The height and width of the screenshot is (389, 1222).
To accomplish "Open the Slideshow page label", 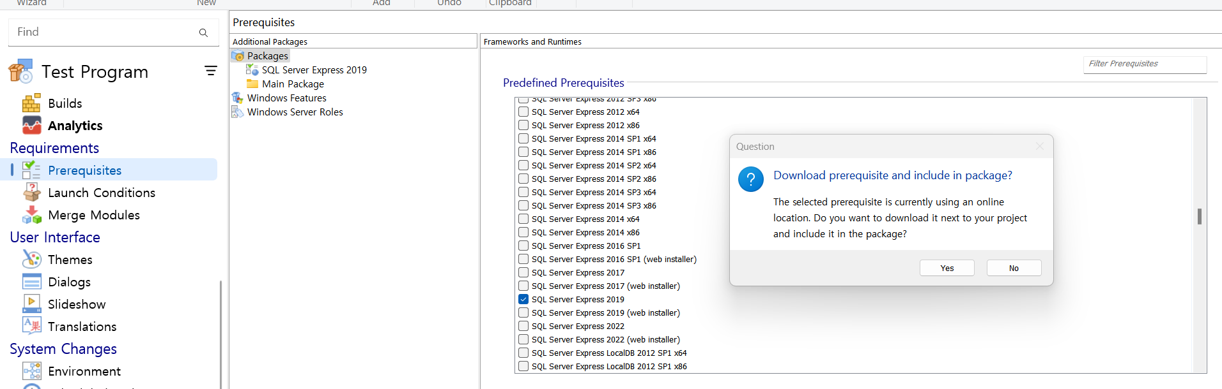I will [77, 304].
